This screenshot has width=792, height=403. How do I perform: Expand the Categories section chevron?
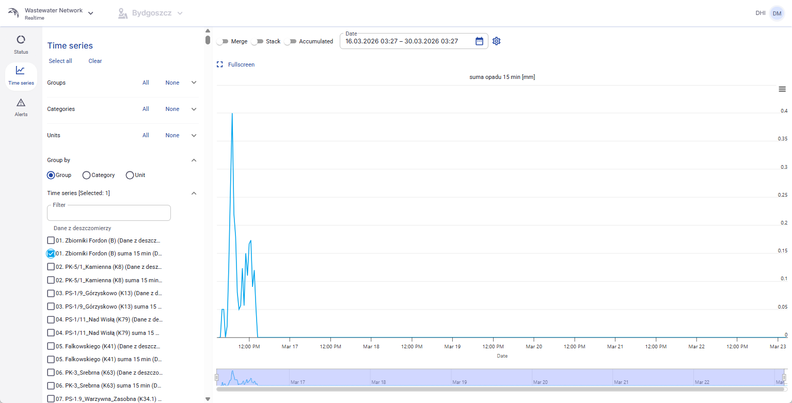pyautogui.click(x=194, y=109)
